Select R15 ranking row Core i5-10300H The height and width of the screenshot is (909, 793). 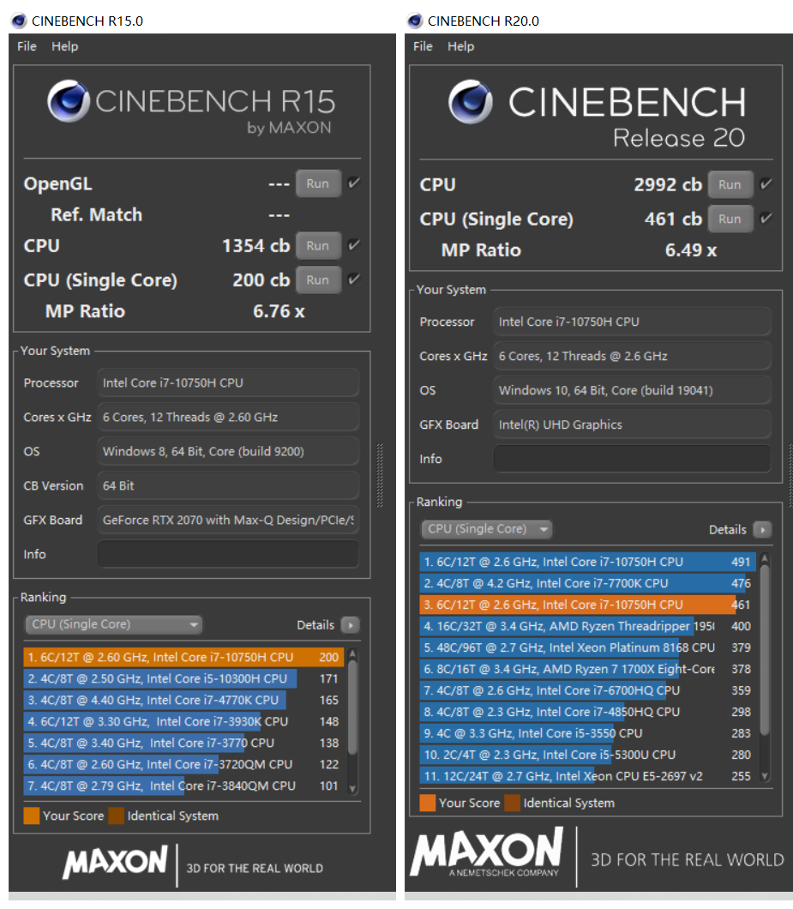tap(183, 679)
